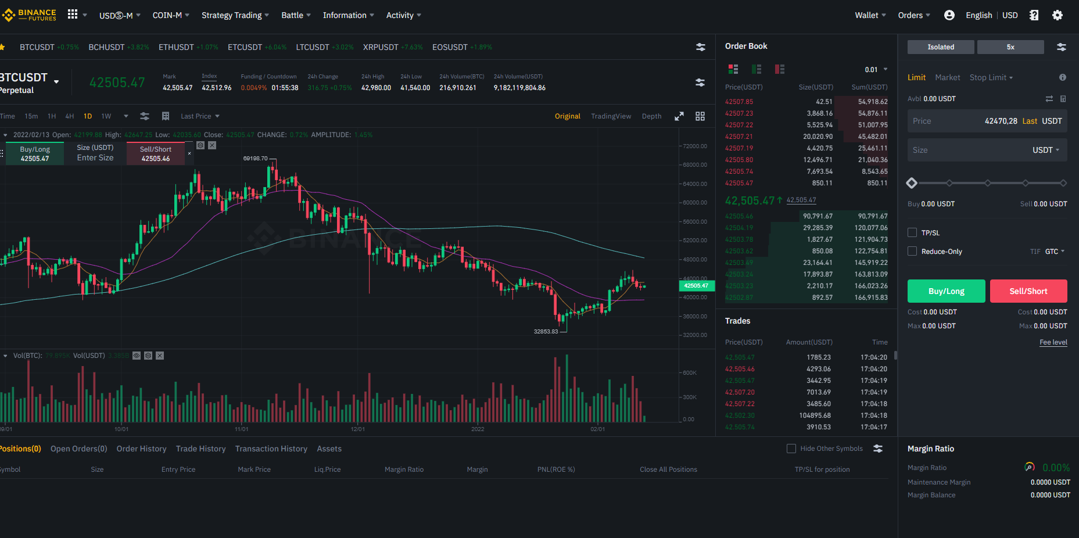The image size is (1079, 538).
Task: Show both bids and asks in order book
Action: [733, 69]
